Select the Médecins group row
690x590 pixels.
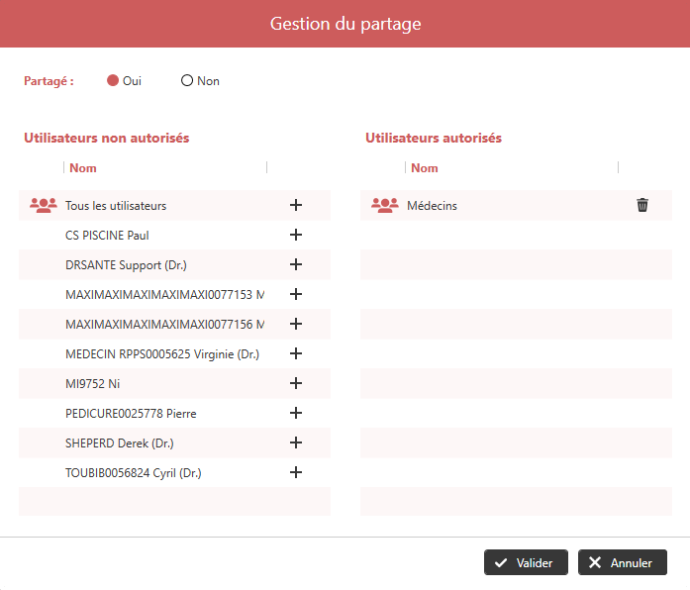(432, 206)
